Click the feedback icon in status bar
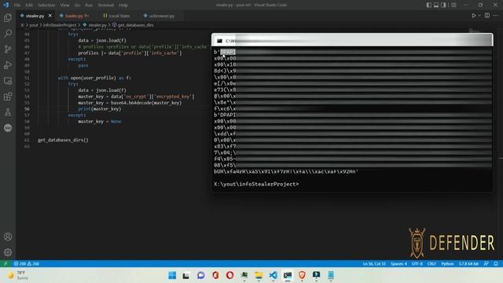 click(486, 264)
